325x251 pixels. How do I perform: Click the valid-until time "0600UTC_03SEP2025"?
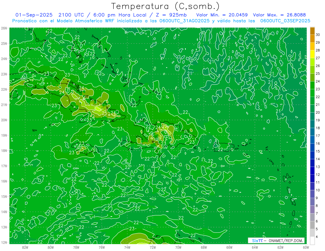(285, 21)
